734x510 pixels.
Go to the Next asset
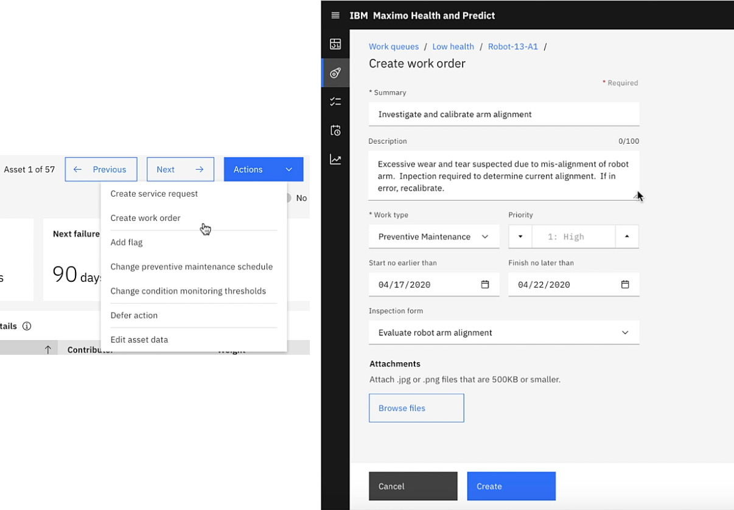point(180,170)
